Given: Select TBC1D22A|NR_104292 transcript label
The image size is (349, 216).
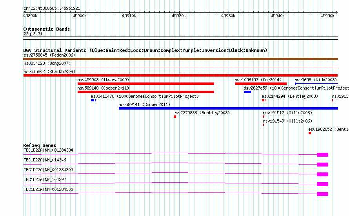Looking at the screenshot, I should click(x=45, y=179).
